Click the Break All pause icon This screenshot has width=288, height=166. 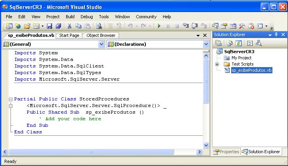pos(168,26)
